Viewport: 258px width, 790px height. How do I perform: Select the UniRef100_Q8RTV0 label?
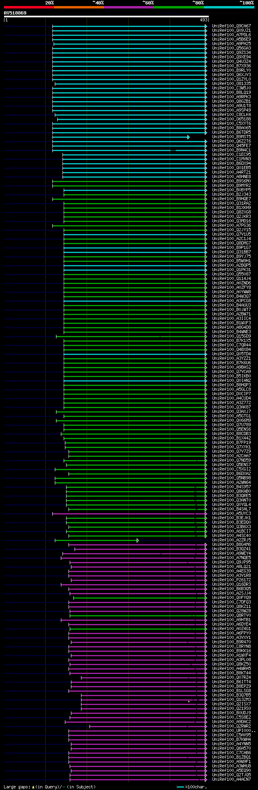(x=231, y=616)
